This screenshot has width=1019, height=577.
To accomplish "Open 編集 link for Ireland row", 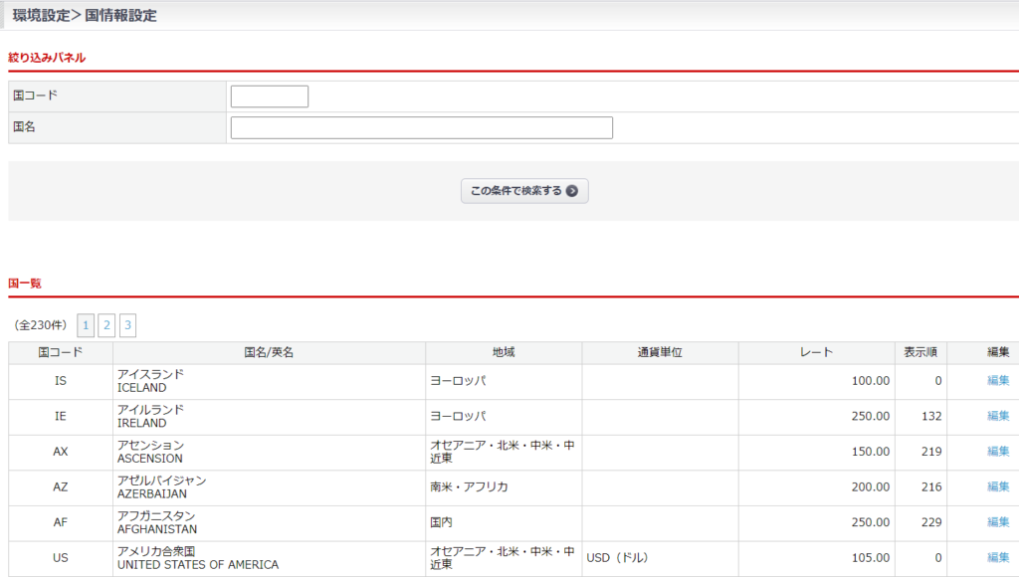I will pyautogui.click(x=997, y=416).
